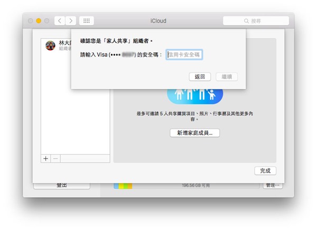Click the 登出 button behind the sheet

coord(62,186)
